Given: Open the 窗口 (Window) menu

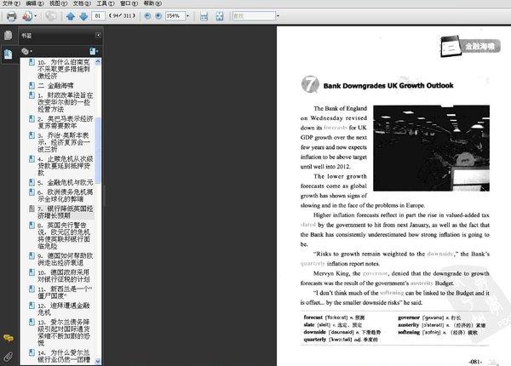Looking at the screenshot, I should click(129, 3).
